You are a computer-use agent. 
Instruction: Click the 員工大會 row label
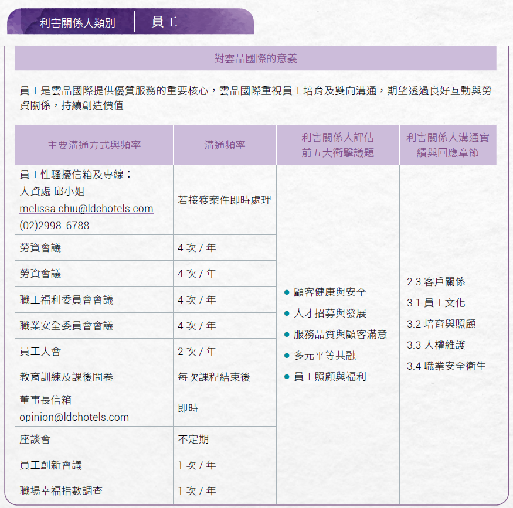[x=40, y=352]
